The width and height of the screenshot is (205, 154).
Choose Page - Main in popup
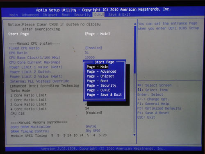tap(98, 67)
